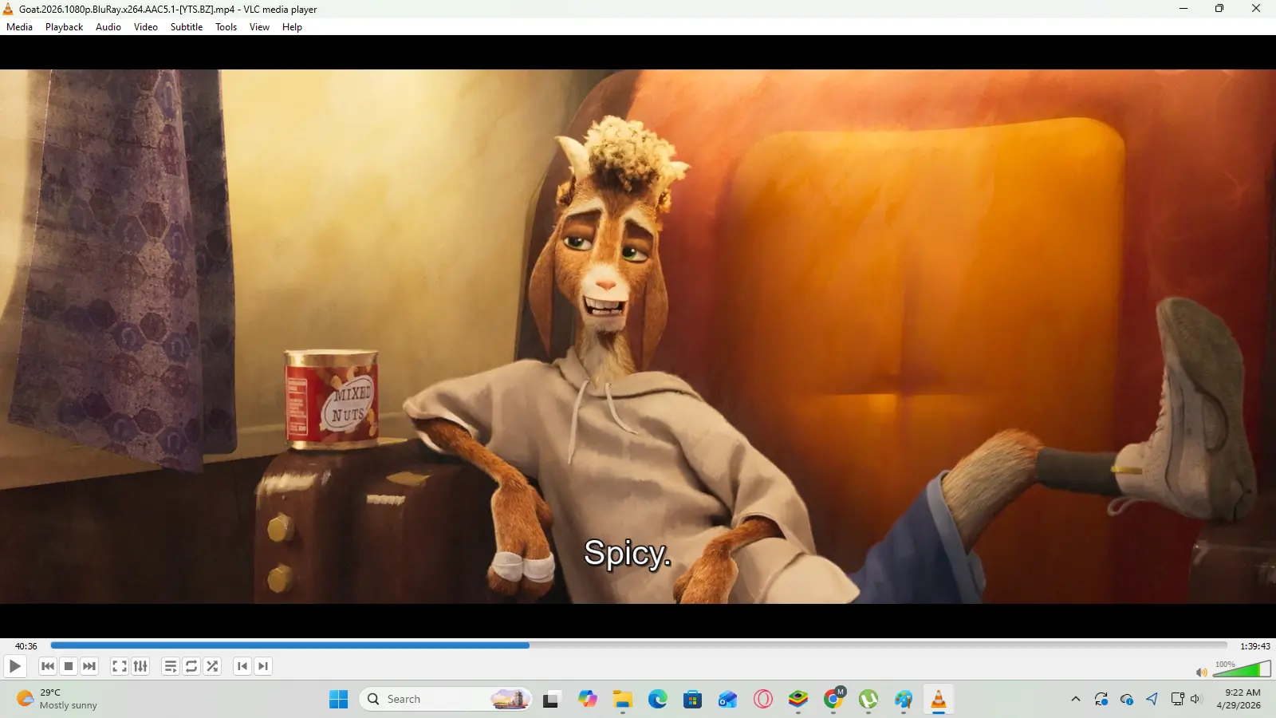Skip to next media in playlist

tap(89, 666)
